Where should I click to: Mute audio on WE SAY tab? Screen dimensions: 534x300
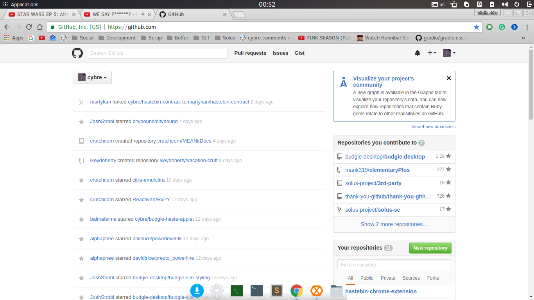click(x=143, y=14)
